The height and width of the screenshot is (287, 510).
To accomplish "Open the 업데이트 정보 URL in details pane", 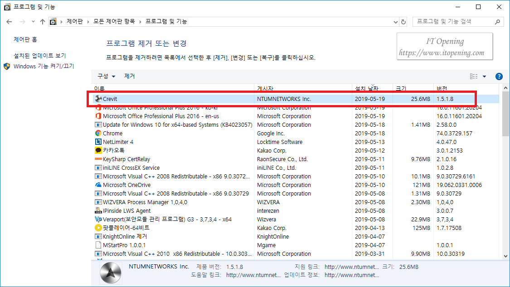I will click(352, 275).
